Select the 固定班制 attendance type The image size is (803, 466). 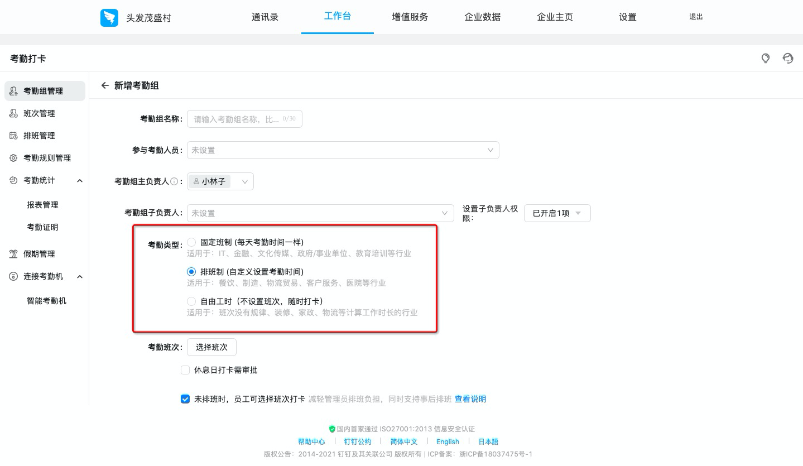(191, 242)
